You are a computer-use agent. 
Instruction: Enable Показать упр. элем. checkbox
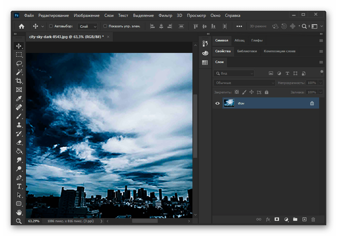coord(105,26)
